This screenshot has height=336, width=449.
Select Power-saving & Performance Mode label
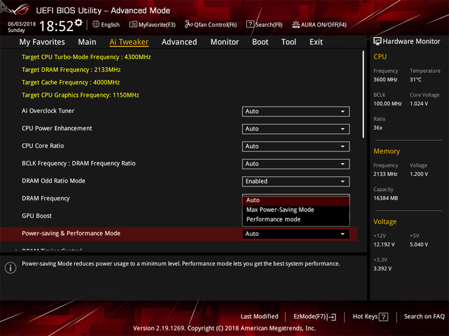point(71,233)
